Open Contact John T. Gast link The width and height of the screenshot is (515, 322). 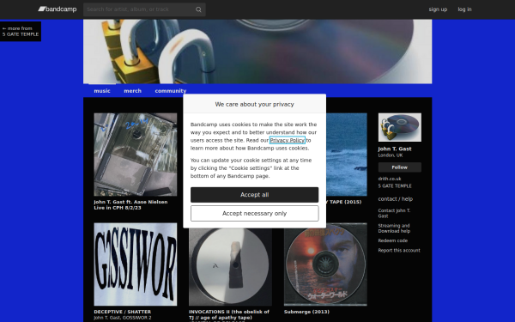click(394, 213)
